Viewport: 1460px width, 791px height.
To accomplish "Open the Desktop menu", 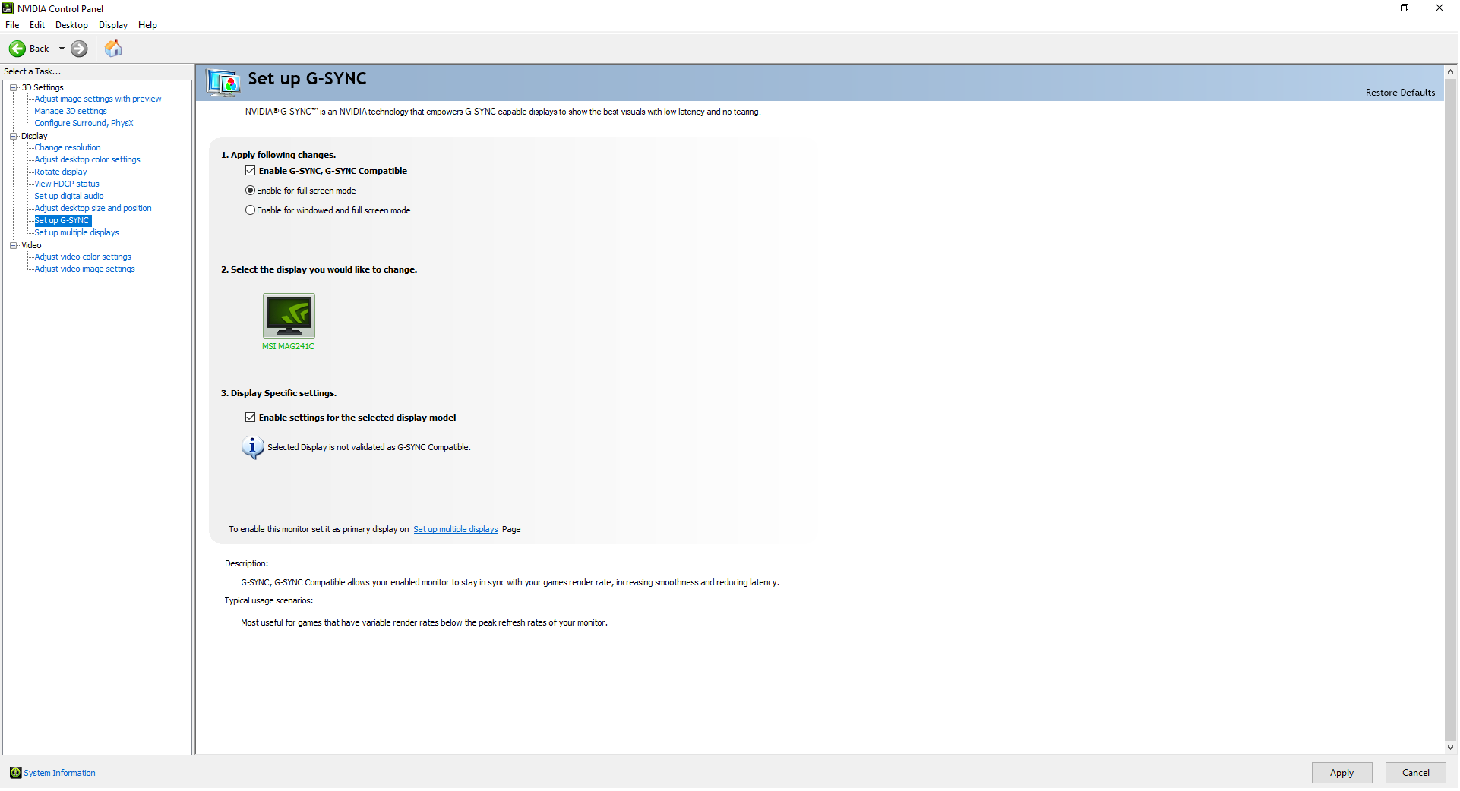I will pyautogui.click(x=71, y=25).
